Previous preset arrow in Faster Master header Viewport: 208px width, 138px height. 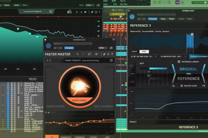click(x=55, y=48)
